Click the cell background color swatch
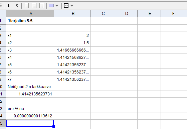 [x=51, y=6]
